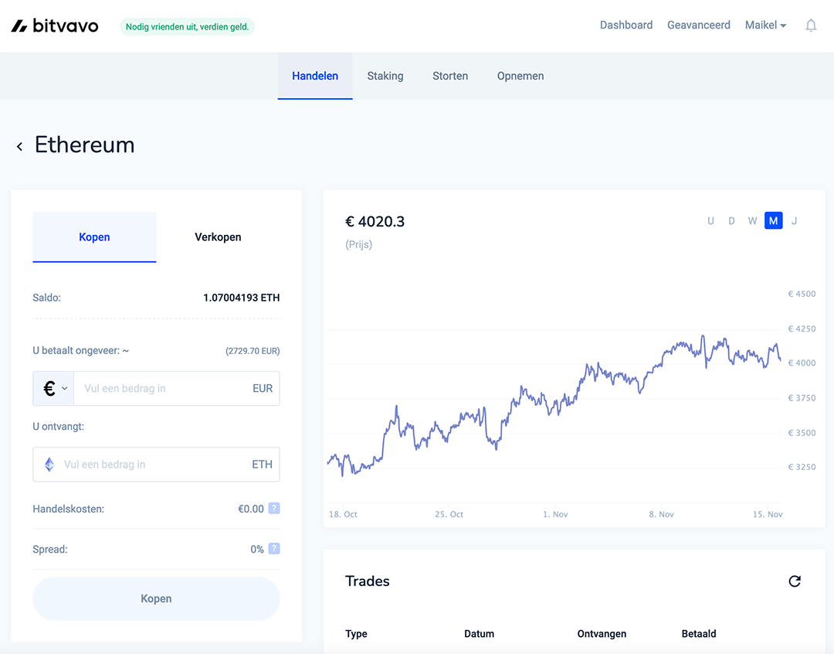Click the invite friends banner
The width and height of the screenshot is (834, 654).
click(x=187, y=27)
